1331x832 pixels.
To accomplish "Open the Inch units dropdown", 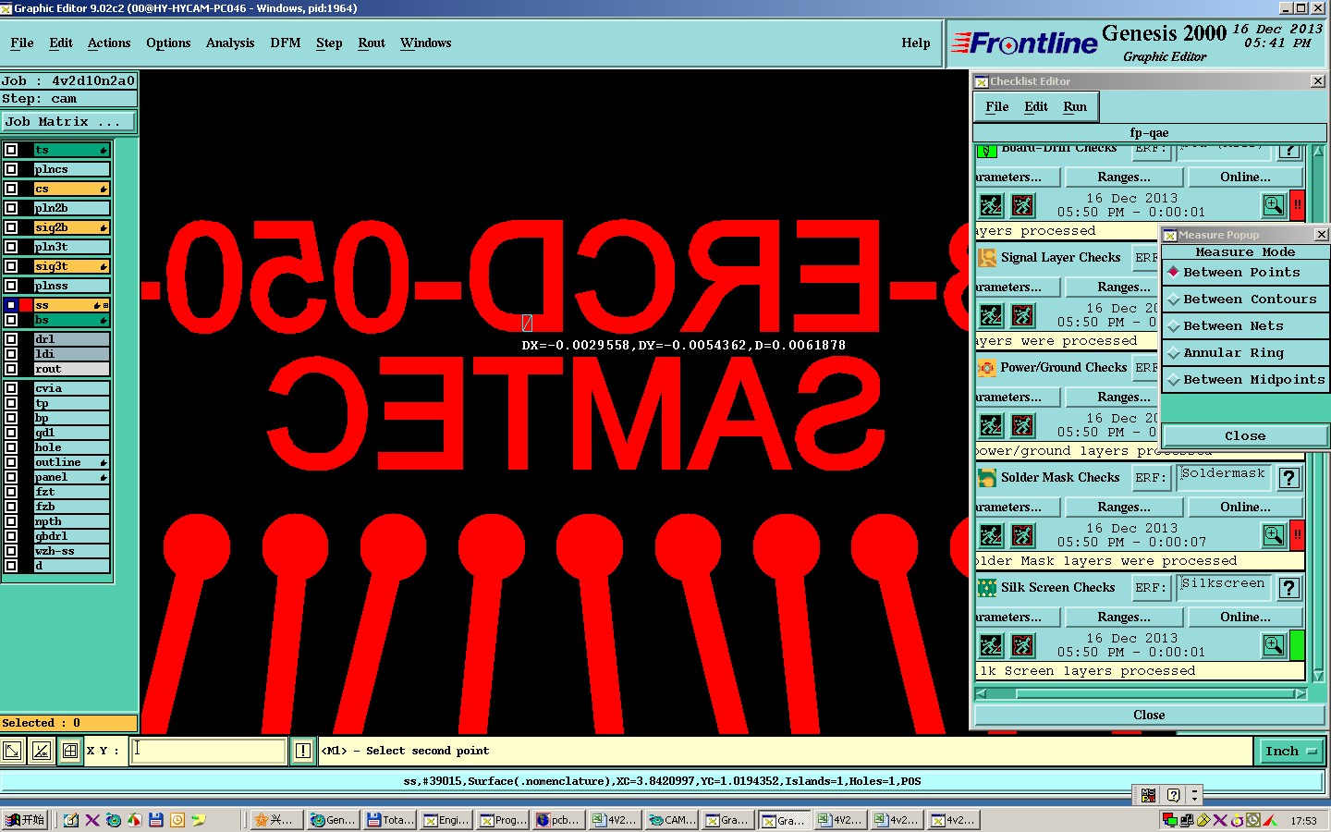I will (x=1290, y=751).
